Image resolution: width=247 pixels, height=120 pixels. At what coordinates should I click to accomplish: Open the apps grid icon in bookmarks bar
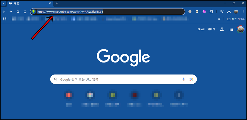5,19
